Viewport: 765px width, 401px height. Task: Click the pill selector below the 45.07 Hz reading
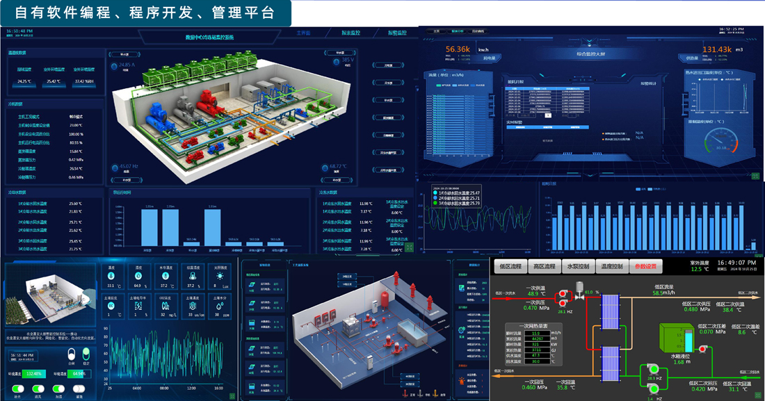(x=126, y=180)
